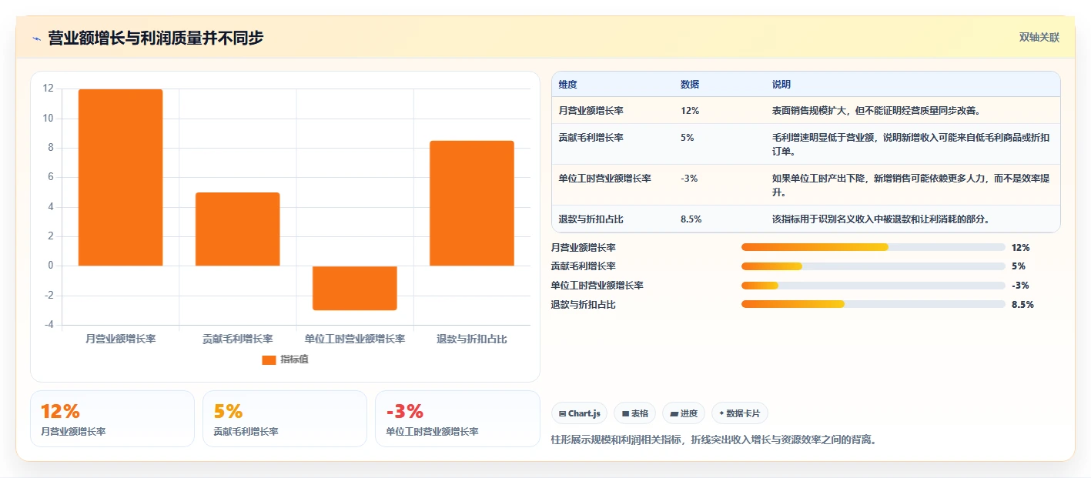Click the 月营业额增长率 bar in the chart

[120, 178]
